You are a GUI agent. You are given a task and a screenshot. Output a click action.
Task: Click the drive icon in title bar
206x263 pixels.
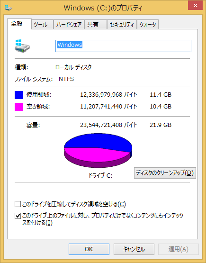point(8,8)
